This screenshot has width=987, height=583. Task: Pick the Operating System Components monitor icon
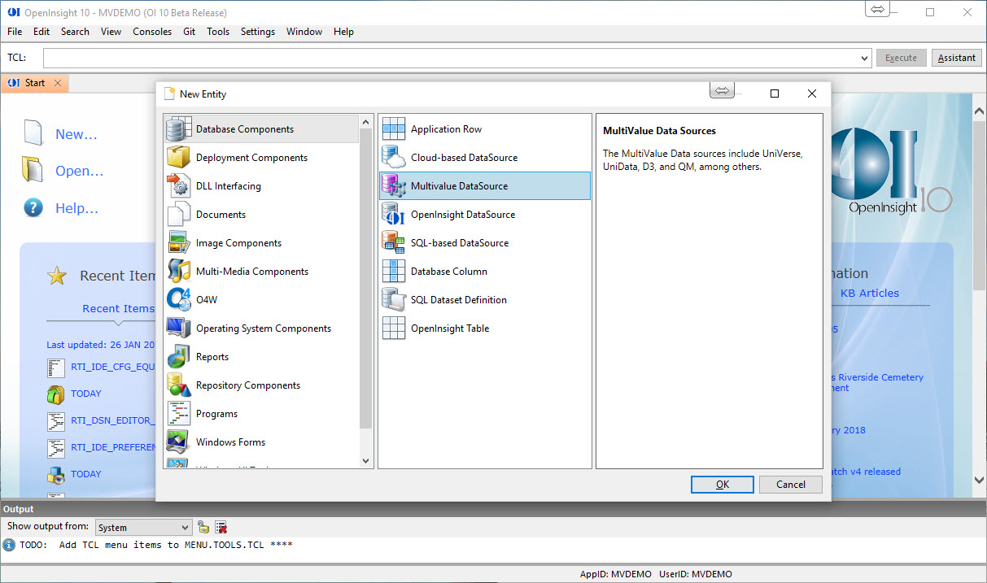pos(178,328)
